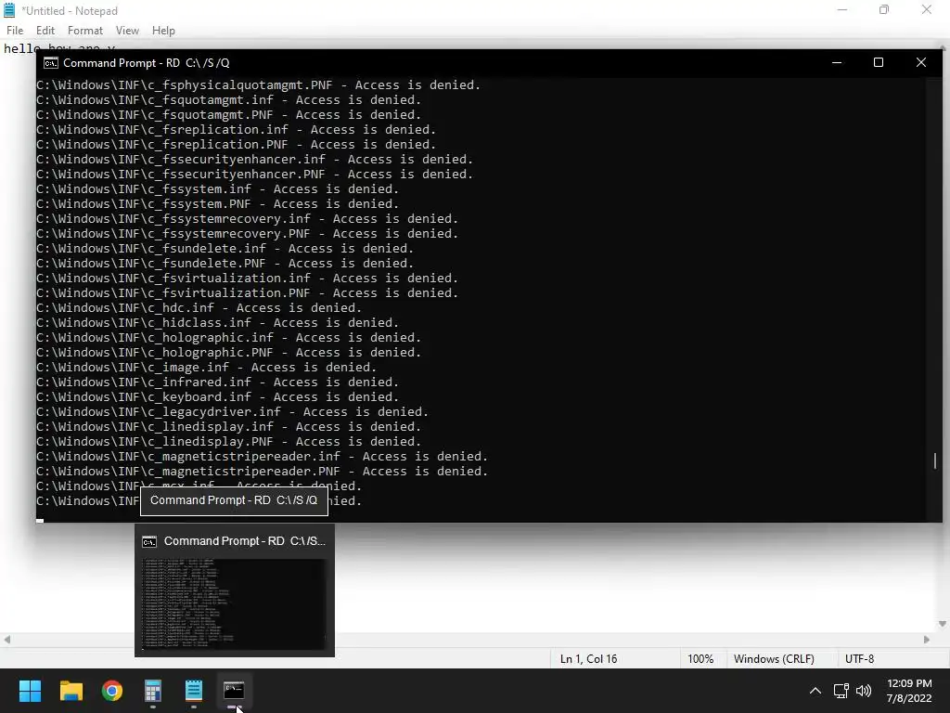Open the Notepad Format menu
950x713 pixels.
[84, 31]
